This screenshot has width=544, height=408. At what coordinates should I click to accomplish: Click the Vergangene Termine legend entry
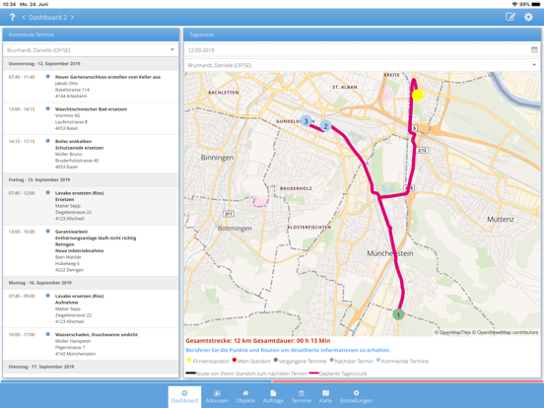[301, 361]
